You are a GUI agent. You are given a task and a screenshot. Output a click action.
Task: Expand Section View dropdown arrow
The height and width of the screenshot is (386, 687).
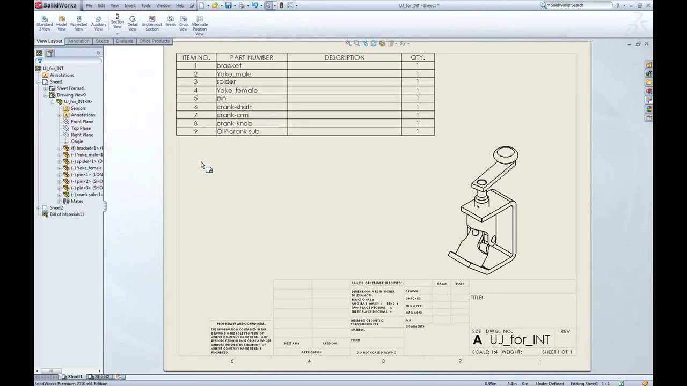point(117,33)
